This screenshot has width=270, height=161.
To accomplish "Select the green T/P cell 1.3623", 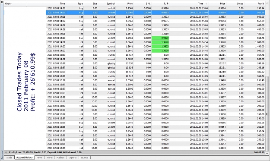I will (160, 47).
